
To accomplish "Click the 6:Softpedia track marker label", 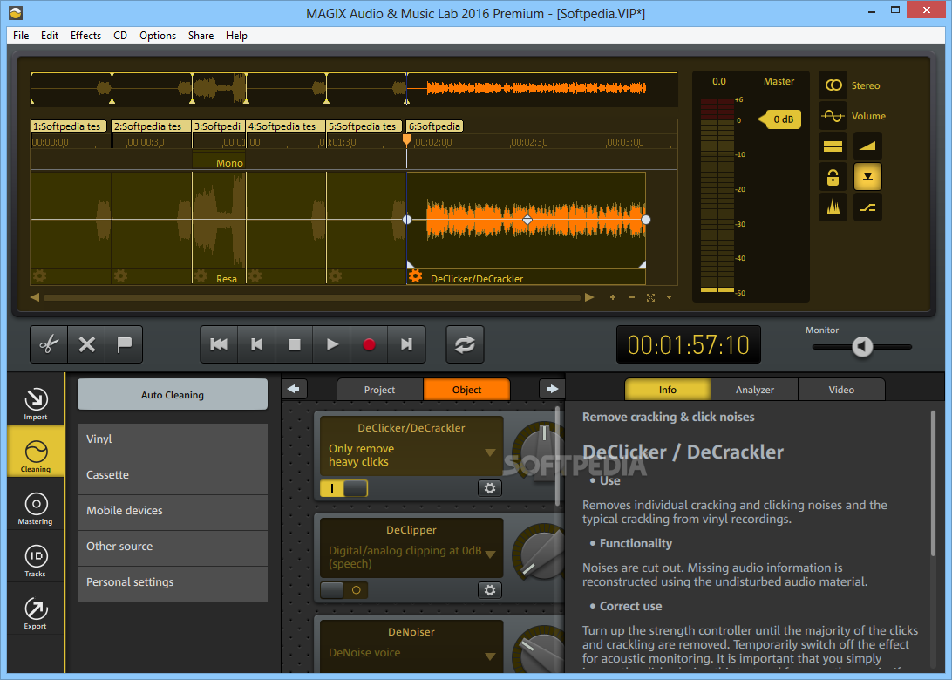I will click(435, 126).
